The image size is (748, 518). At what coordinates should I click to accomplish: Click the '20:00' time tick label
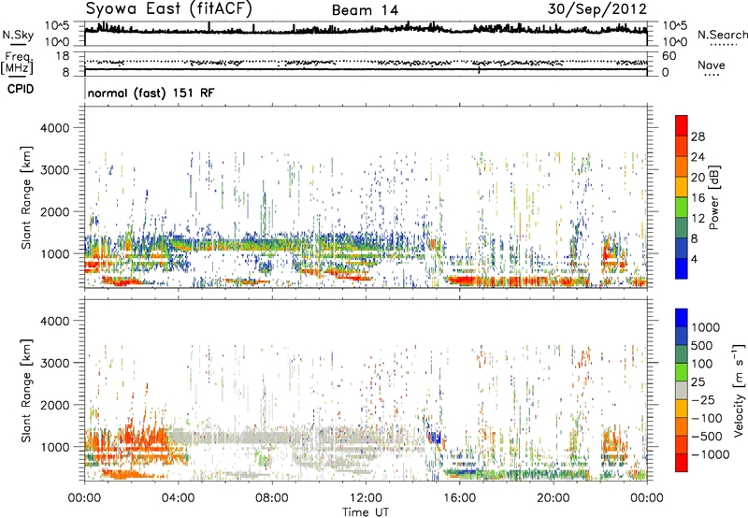[553, 498]
